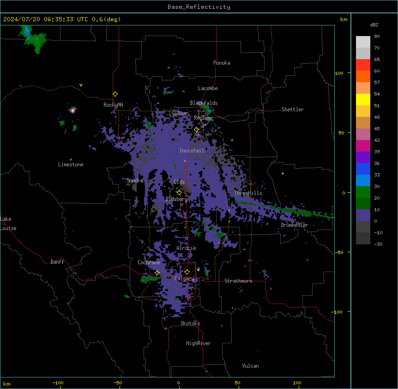The image size is (398, 389).
Task: Select the orange 57-60 dBZ legend swatch
Action: tap(363, 76)
